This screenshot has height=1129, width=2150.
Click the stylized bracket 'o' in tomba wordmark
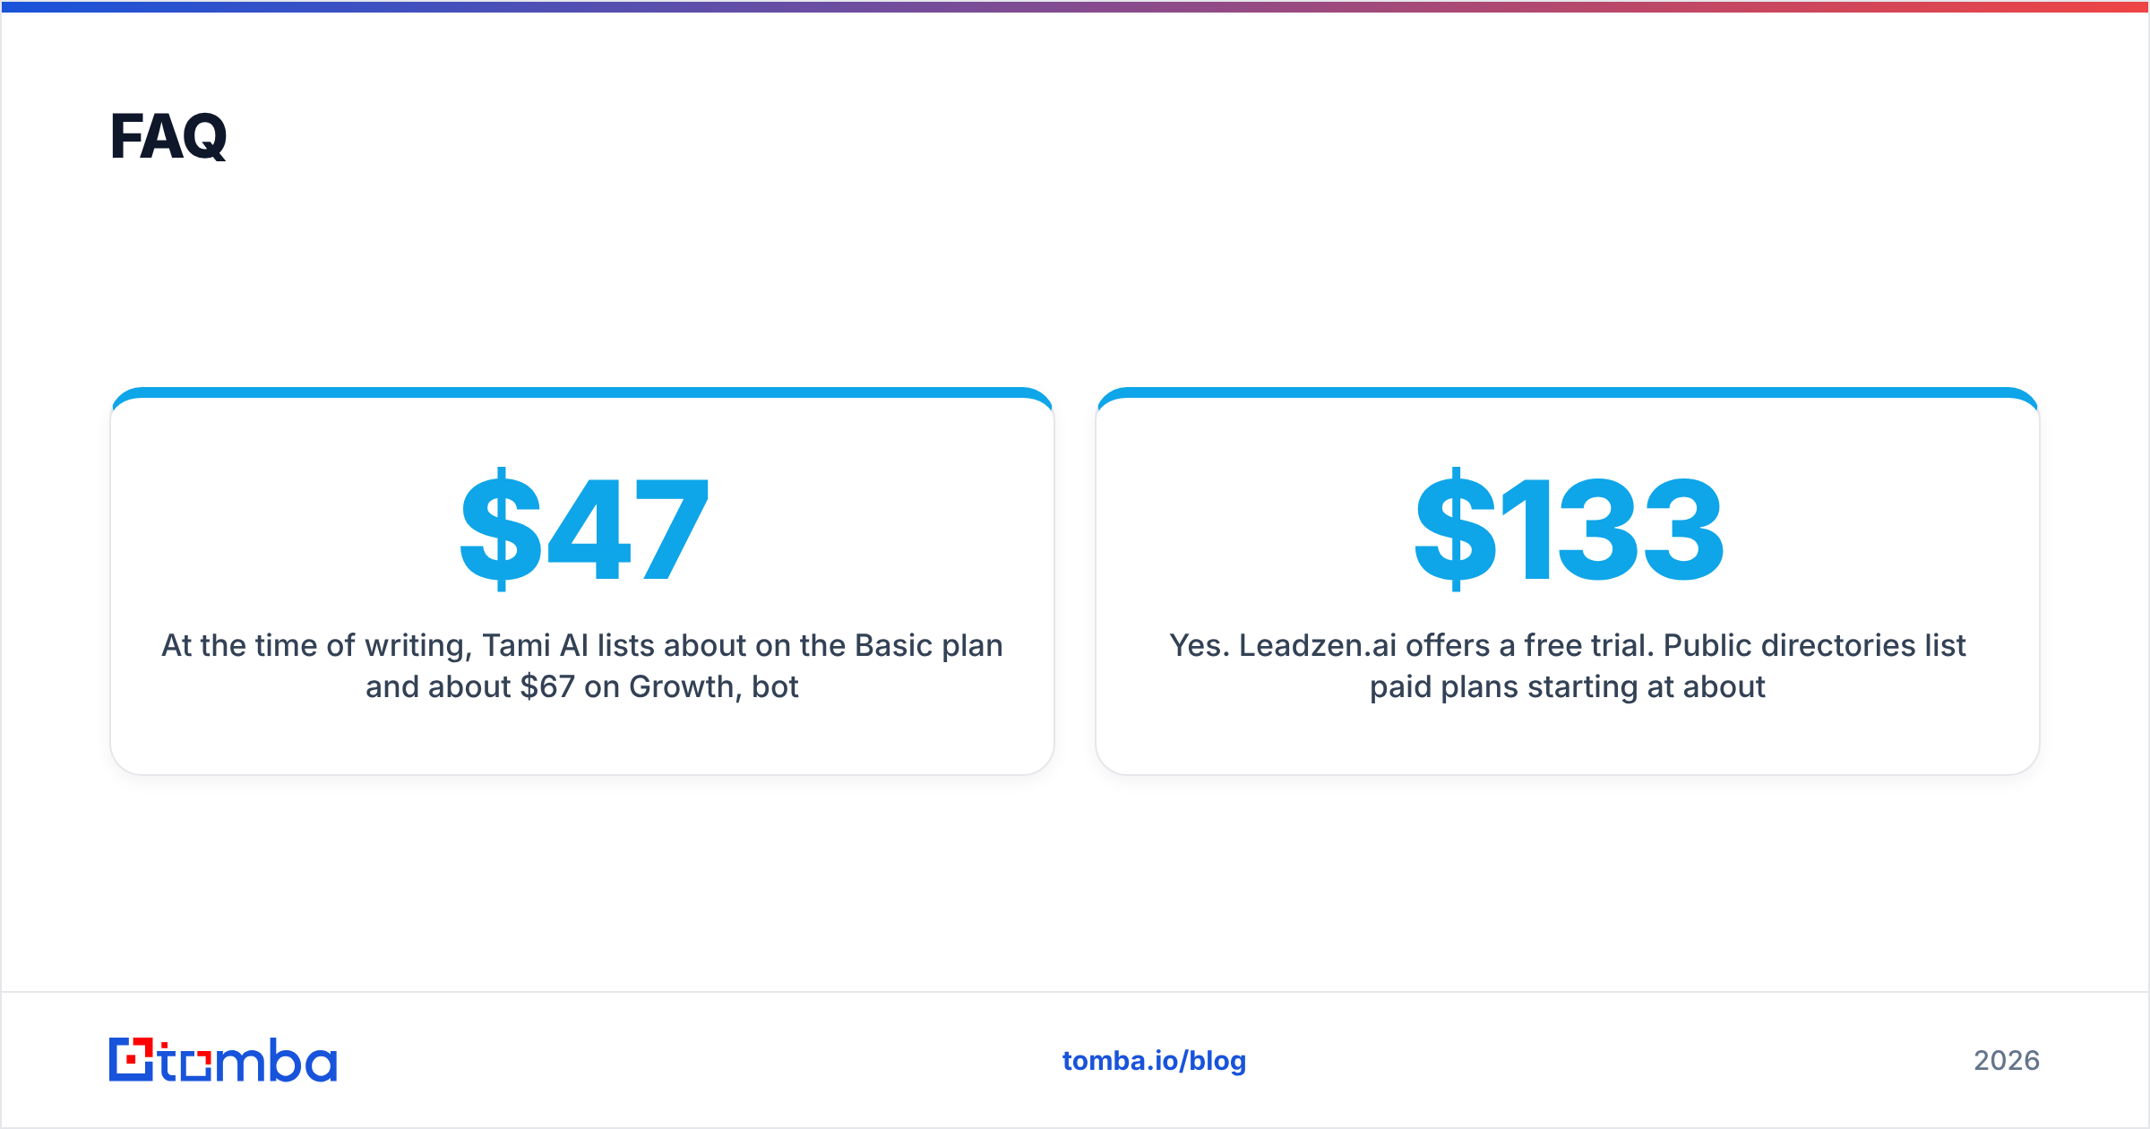point(195,1065)
